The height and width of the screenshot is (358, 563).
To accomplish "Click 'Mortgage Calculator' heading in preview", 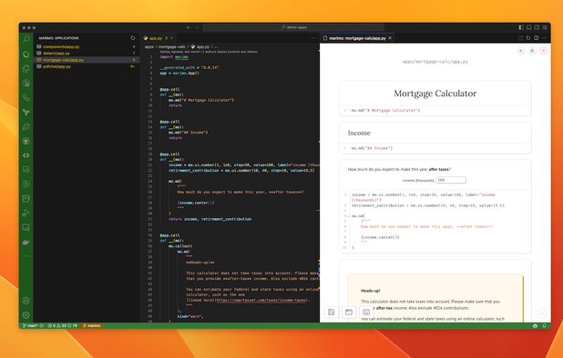I will coord(435,94).
